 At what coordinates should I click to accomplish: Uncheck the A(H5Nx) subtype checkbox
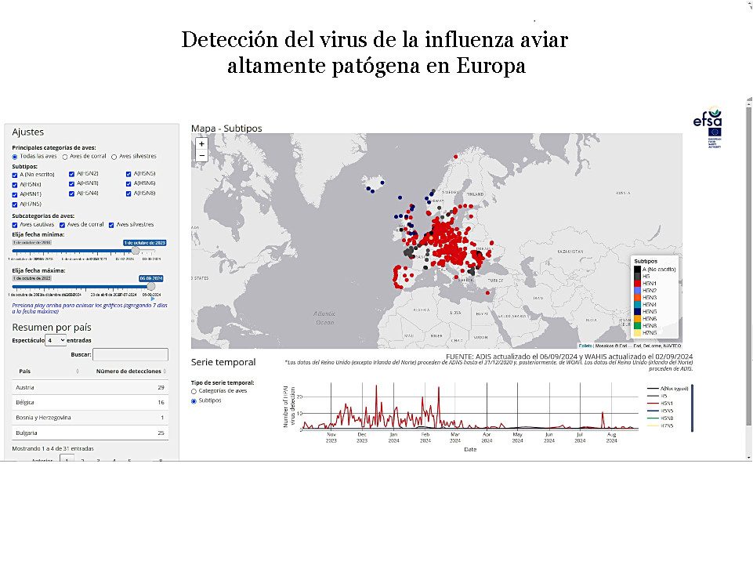[15, 185]
